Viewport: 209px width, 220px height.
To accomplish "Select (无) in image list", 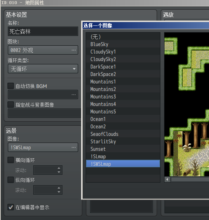I will click(123, 37).
